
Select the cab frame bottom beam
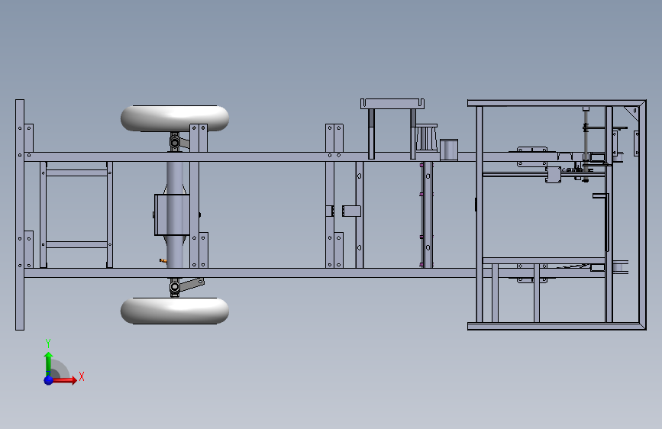(x=557, y=327)
